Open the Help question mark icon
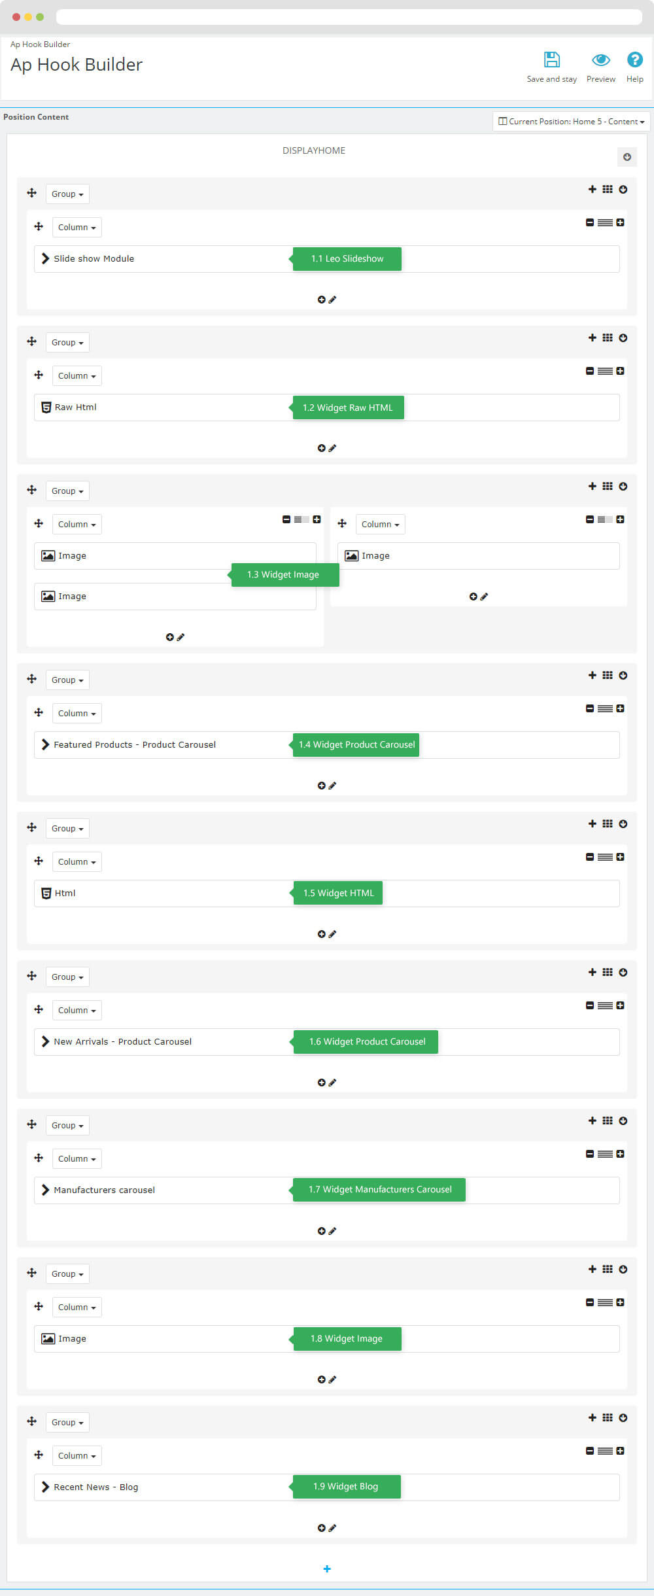Screen dimensions: 654x1596 click(634, 60)
